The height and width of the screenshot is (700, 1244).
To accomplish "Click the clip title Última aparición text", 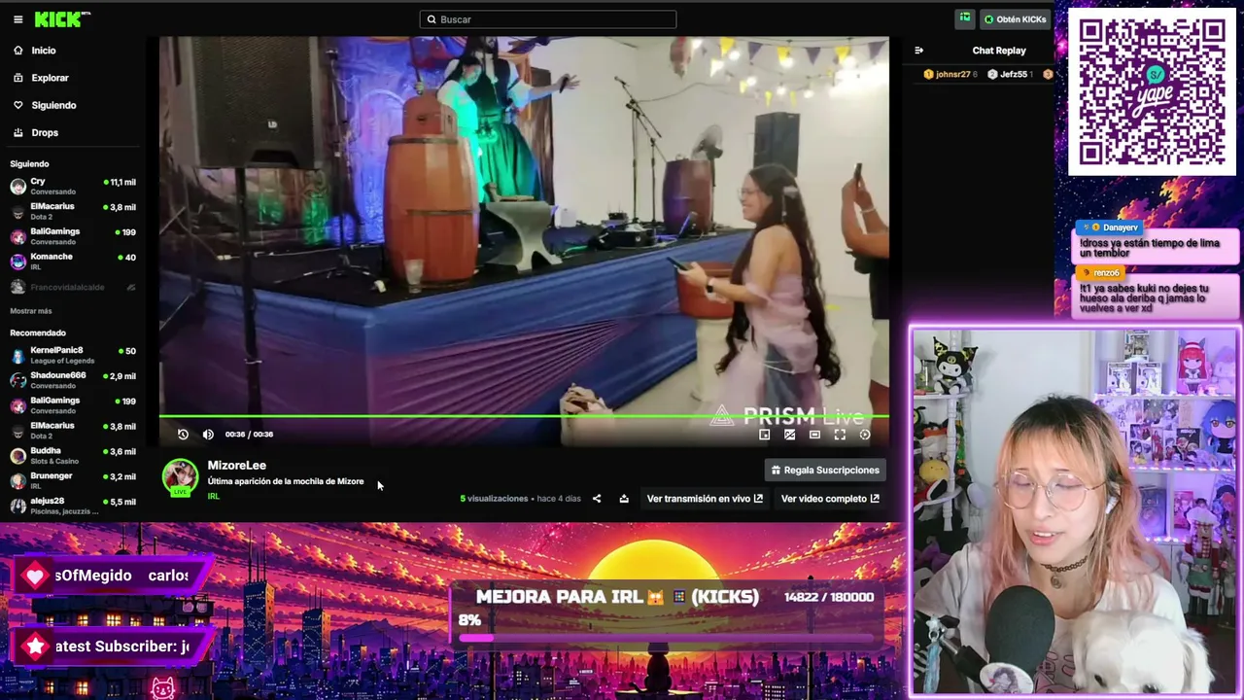I will 286,481.
